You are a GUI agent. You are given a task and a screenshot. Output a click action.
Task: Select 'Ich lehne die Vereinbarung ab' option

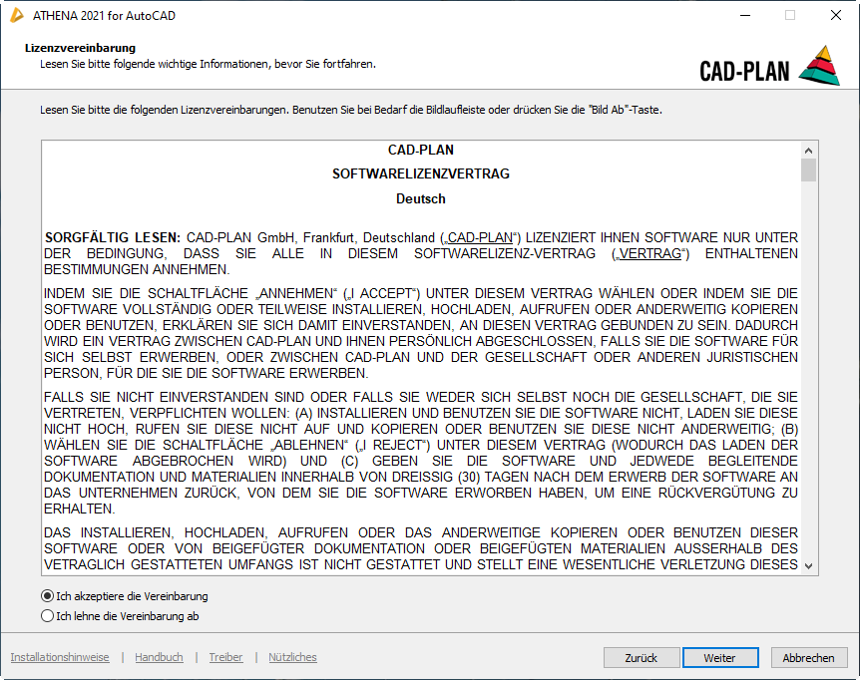click(47, 616)
